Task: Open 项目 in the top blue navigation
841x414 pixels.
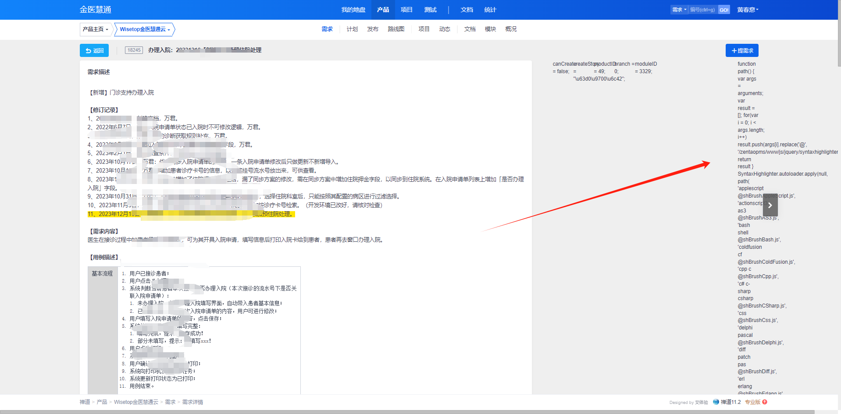Action: coord(406,10)
